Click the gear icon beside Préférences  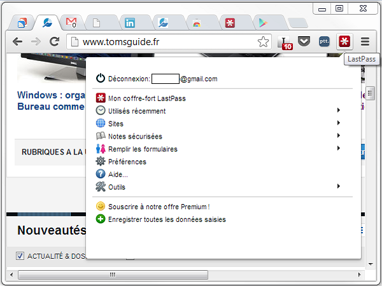click(101, 161)
